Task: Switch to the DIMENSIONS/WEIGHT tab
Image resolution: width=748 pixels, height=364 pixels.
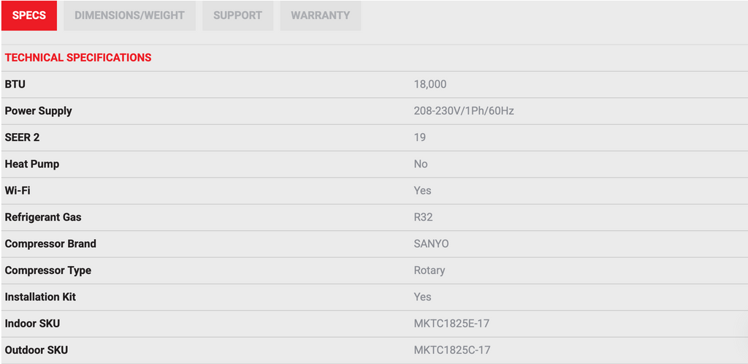Action: pos(129,15)
